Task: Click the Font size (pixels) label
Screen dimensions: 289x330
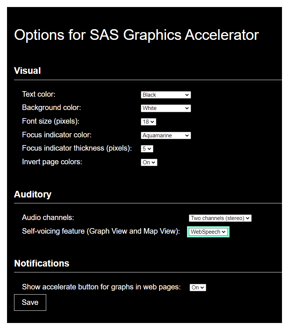Action: (51, 121)
